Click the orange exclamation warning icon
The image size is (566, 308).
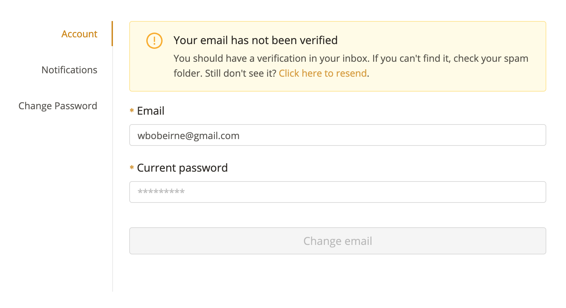[x=154, y=41]
